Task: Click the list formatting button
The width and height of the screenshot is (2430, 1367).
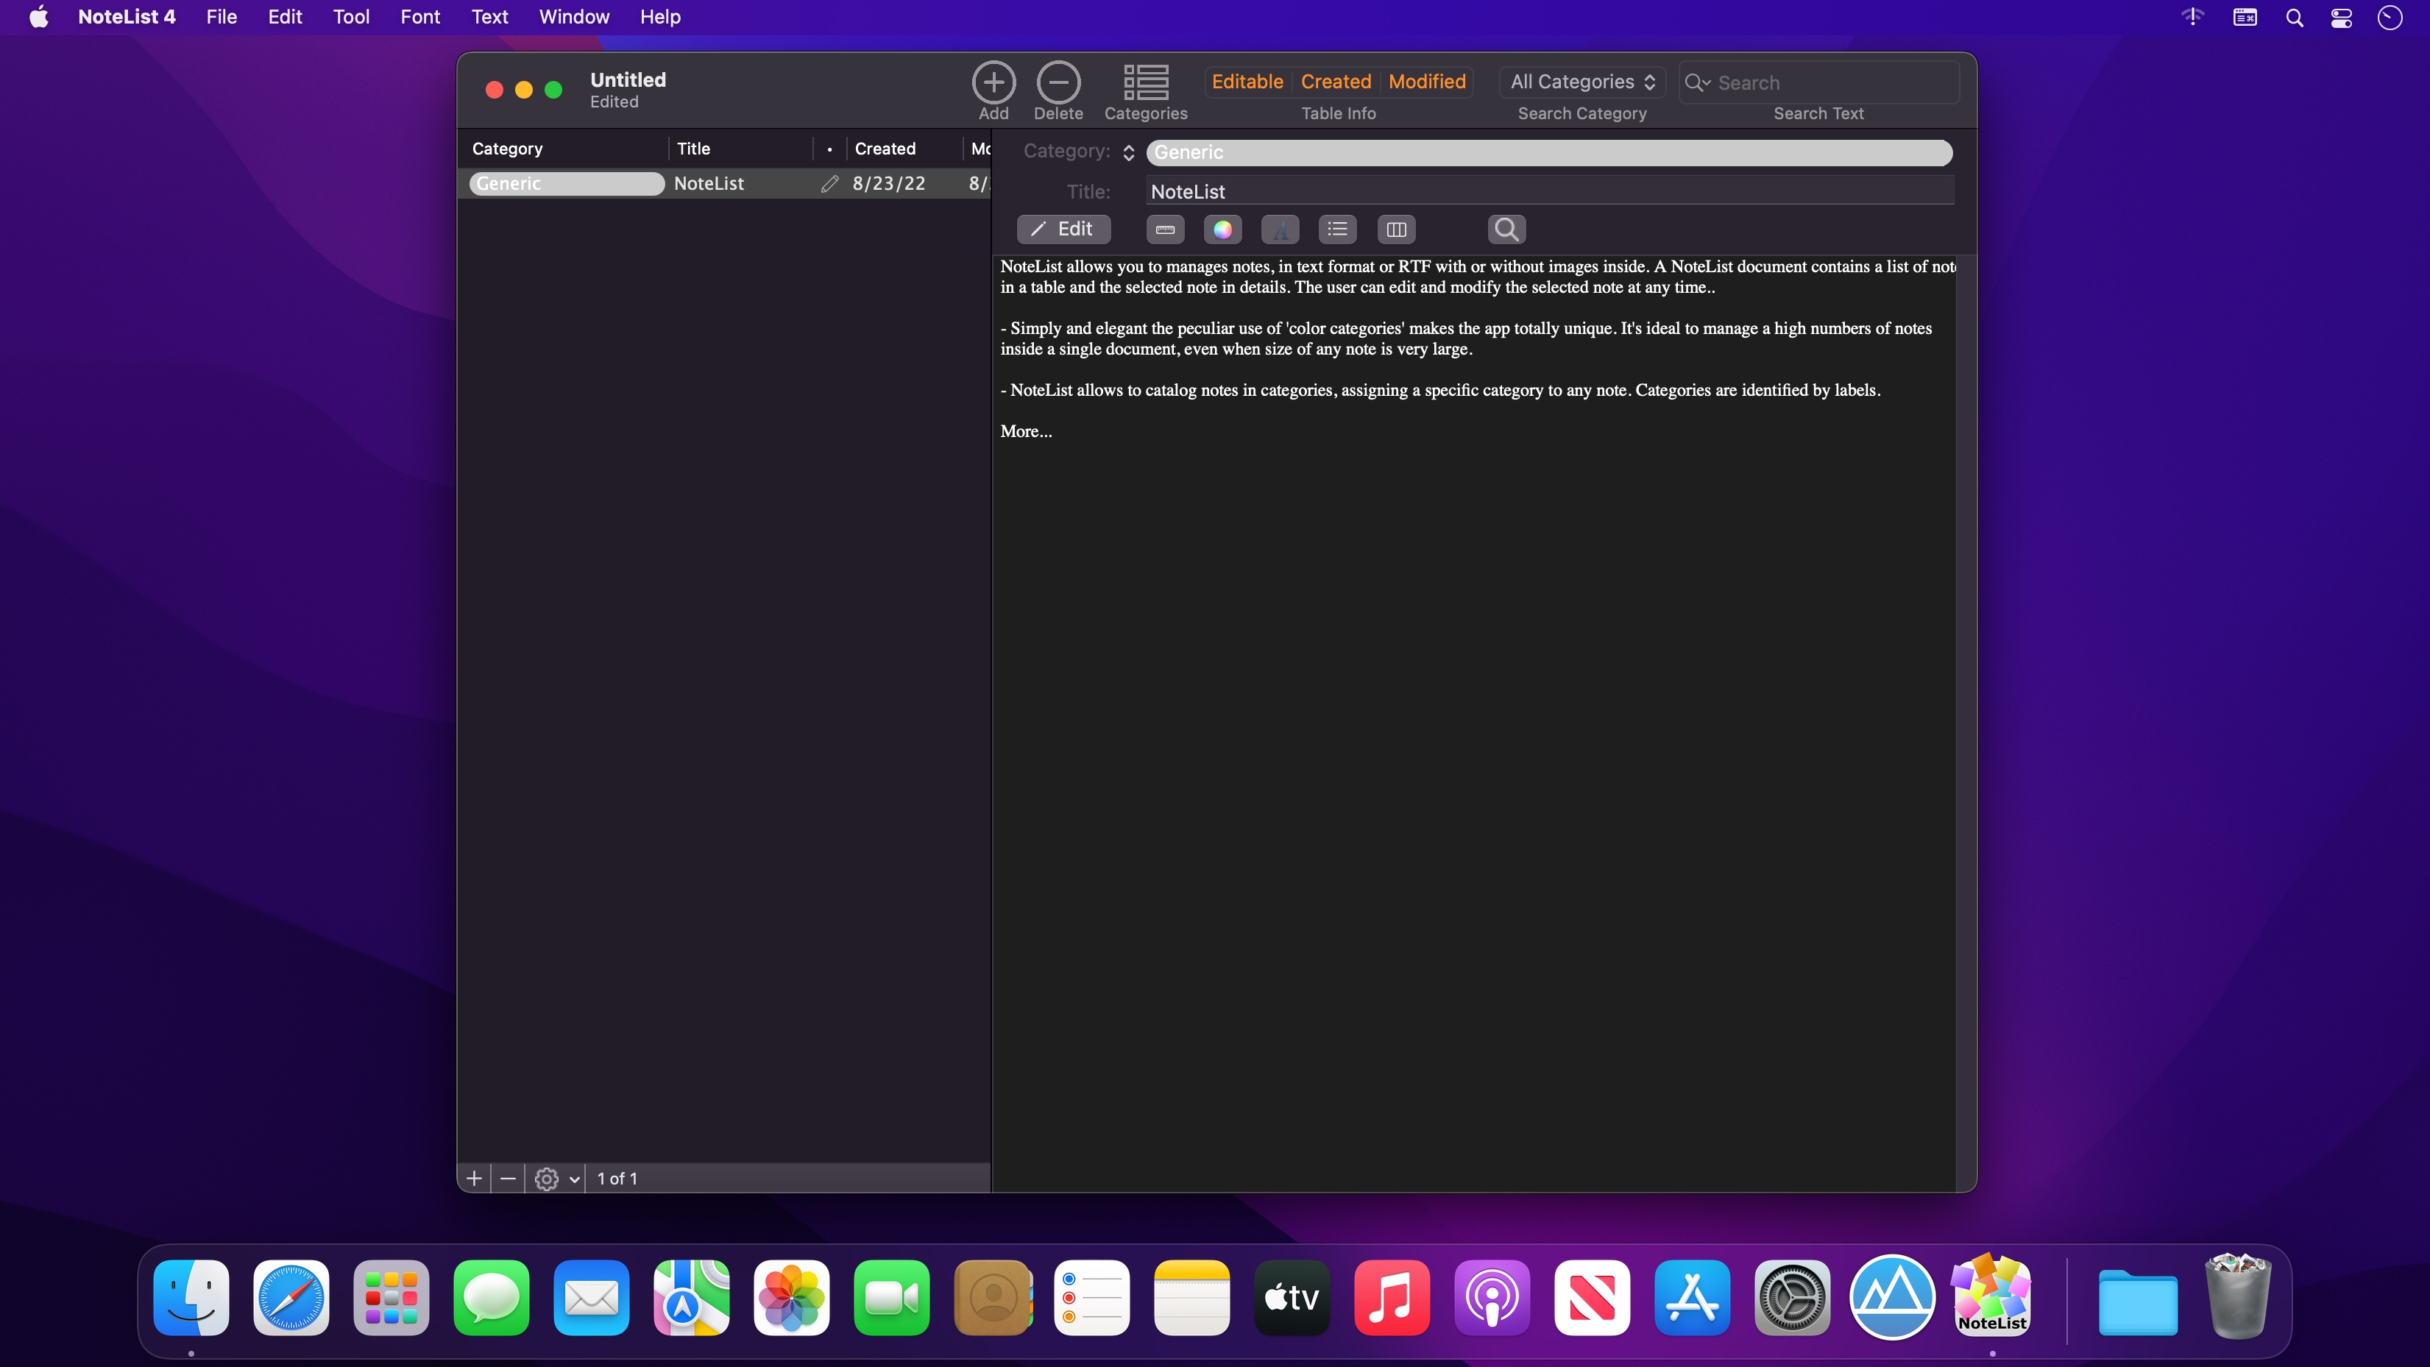Action: click(1338, 230)
